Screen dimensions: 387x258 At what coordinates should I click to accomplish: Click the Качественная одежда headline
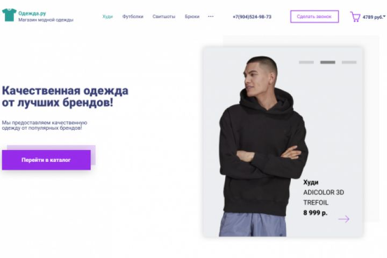tap(65, 97)
